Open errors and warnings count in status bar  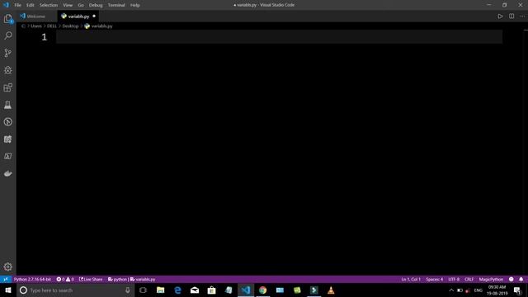(65, 279)
